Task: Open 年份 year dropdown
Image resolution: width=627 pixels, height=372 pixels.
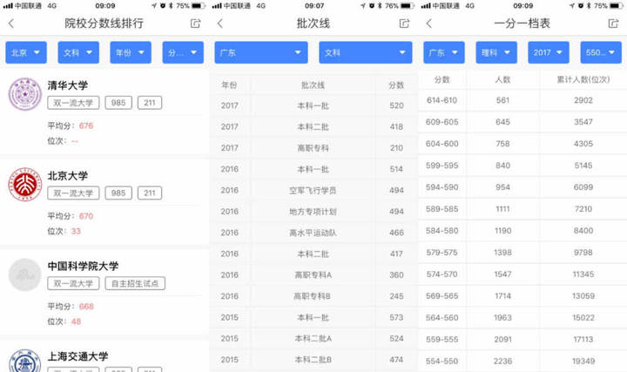Action: click(131, 52)
